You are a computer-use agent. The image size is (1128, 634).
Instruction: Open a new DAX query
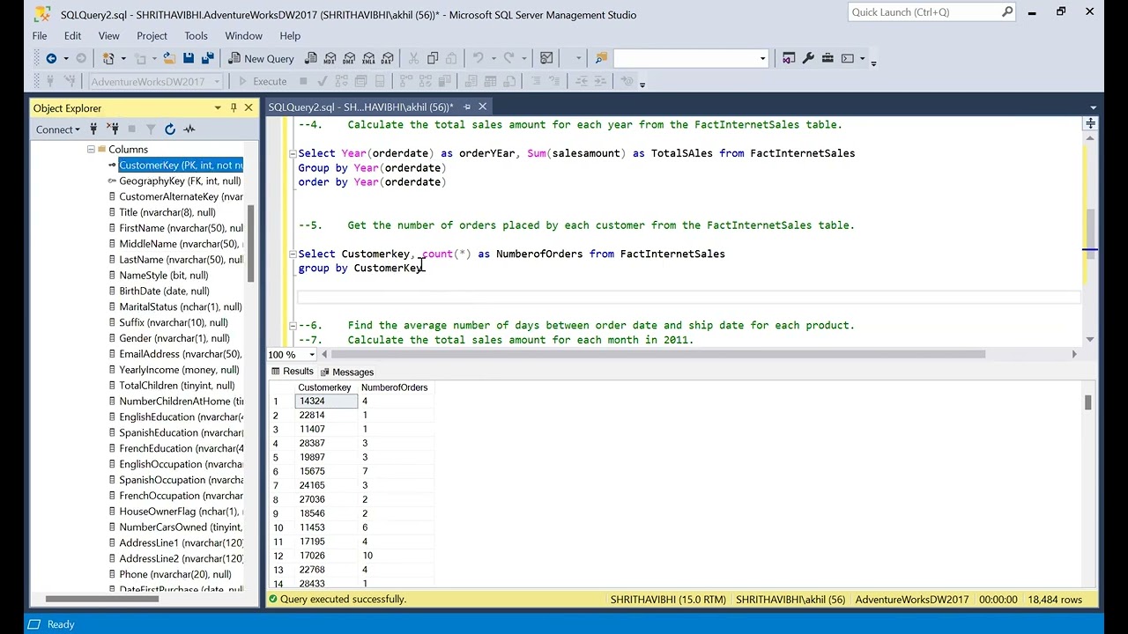coord(388,58)
